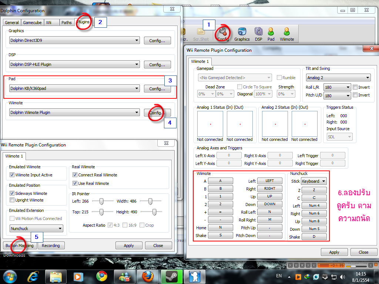The image size is (379, 284).
Task: Click play on the desktop media player widget
Action: click(291, 265)
